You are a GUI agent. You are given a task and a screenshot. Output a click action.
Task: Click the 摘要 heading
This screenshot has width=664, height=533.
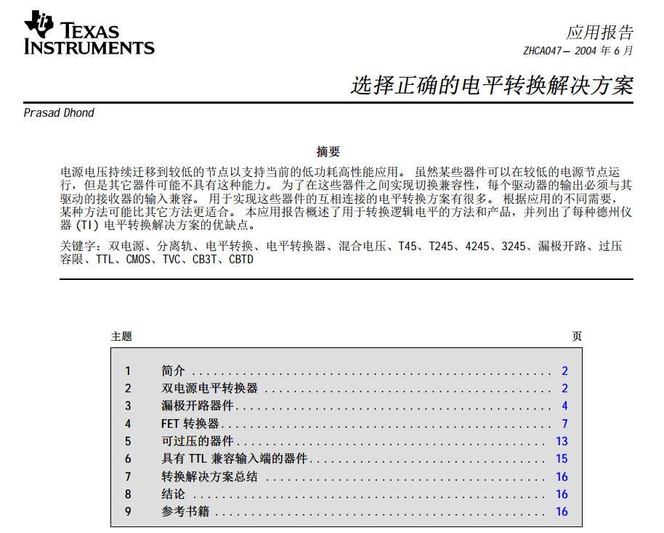coord(328,152)
